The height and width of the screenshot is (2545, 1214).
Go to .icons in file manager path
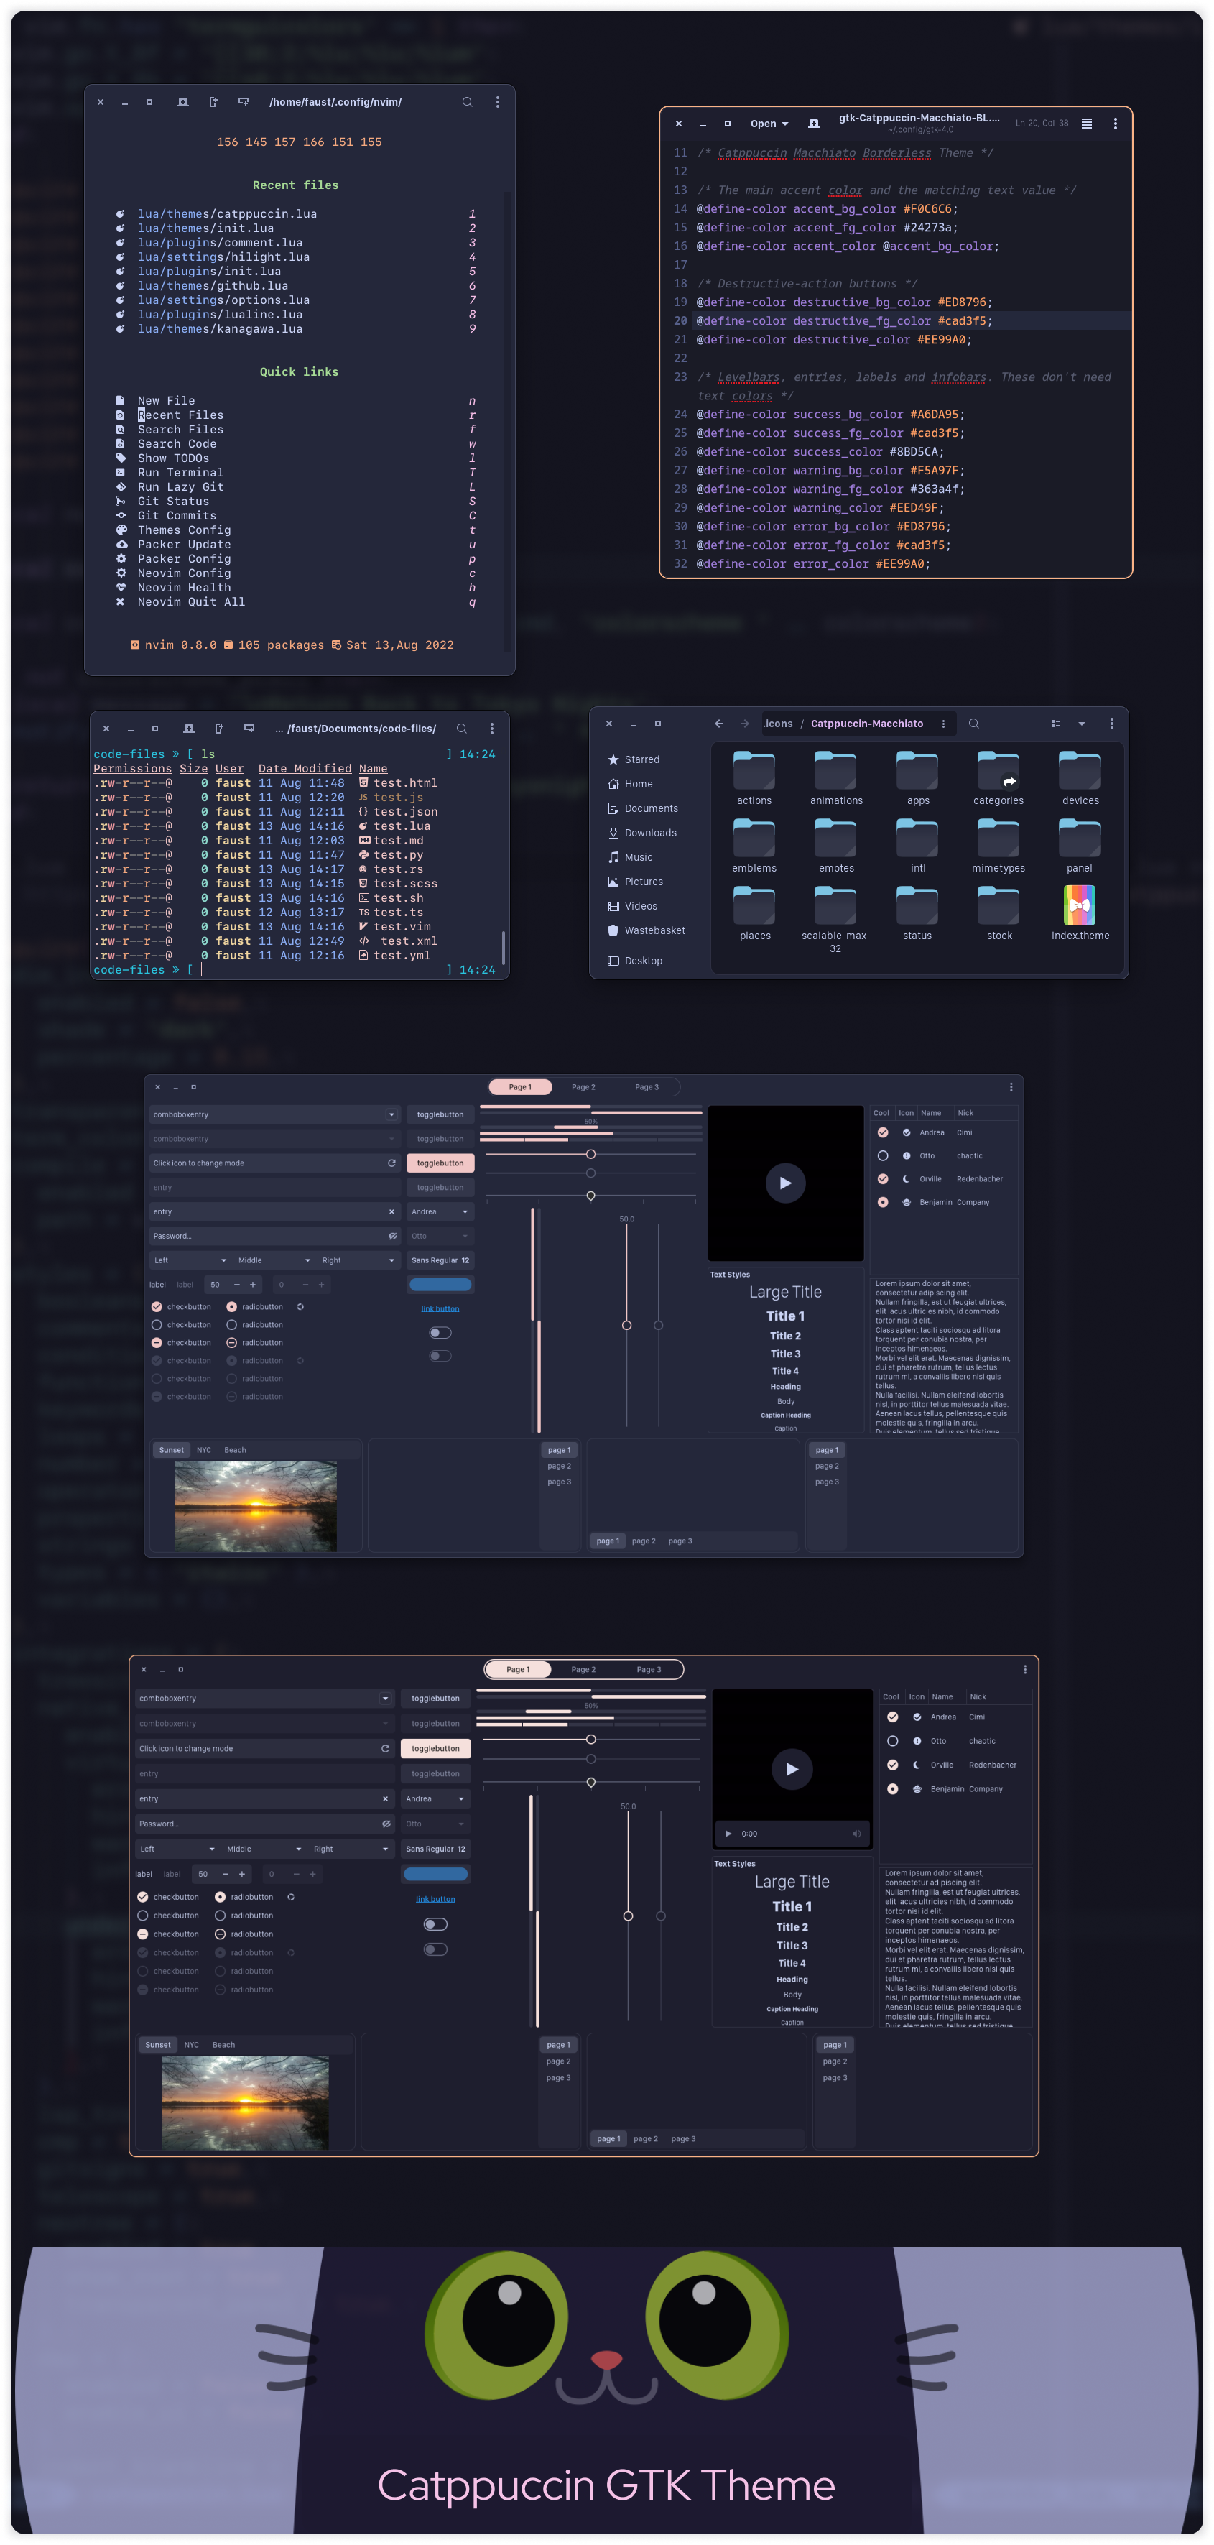coord(777,723)
